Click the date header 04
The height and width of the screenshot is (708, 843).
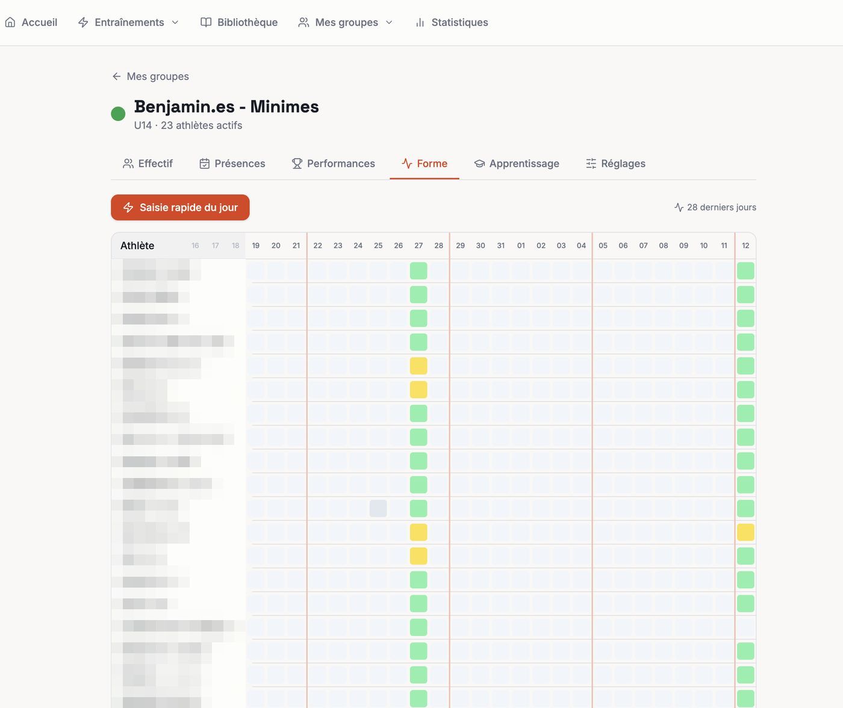pyautogui.click(x=581, y=246)
